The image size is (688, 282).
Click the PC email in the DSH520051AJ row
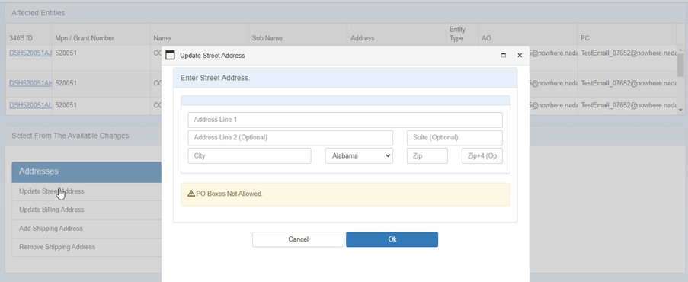pos(629,53)
